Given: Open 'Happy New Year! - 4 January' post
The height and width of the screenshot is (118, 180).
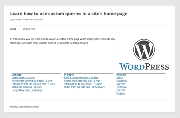Looking at the screenshot, I should (x=27, y=90).
